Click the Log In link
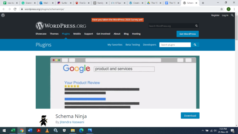 point(225,15)
